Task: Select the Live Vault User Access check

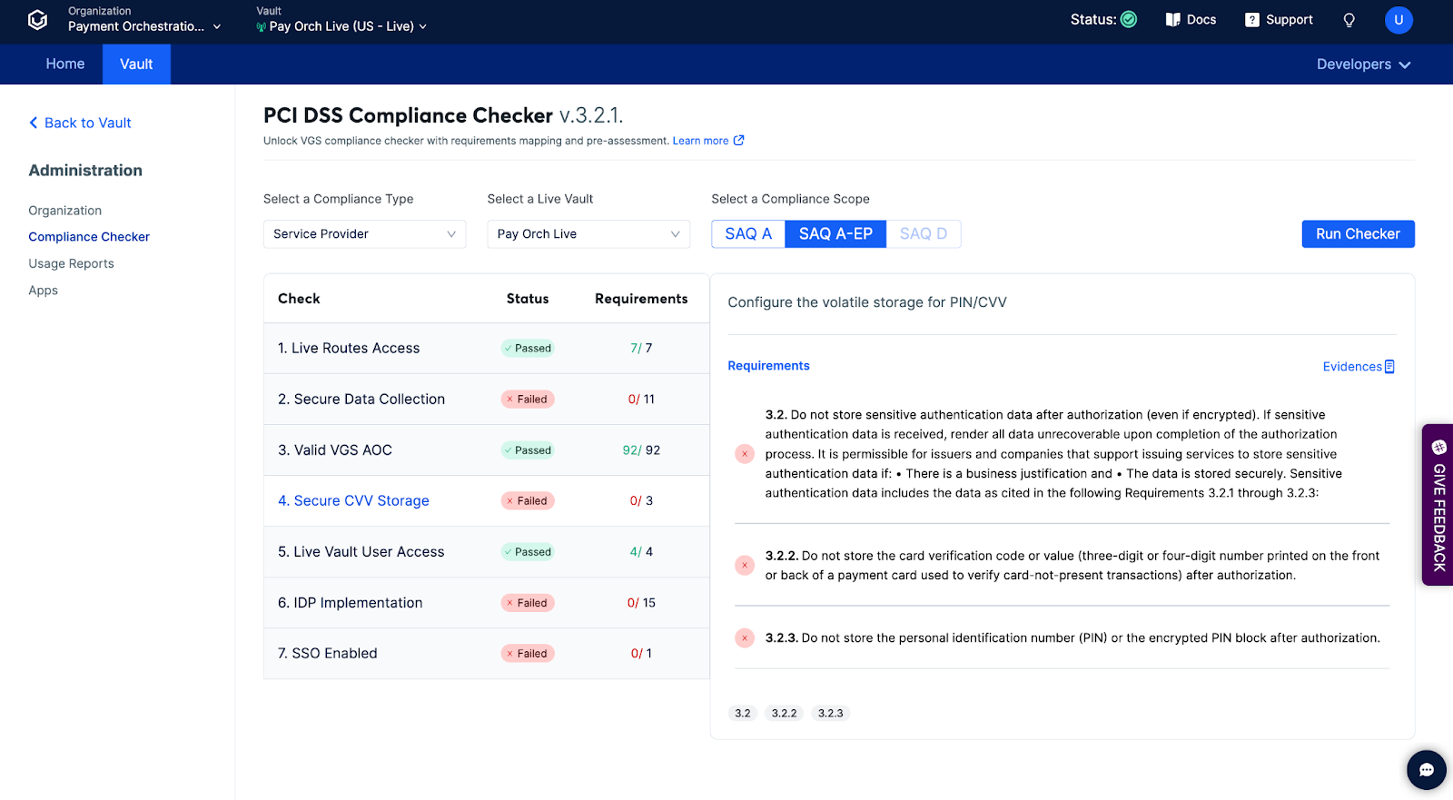Action: pos(361,552)
